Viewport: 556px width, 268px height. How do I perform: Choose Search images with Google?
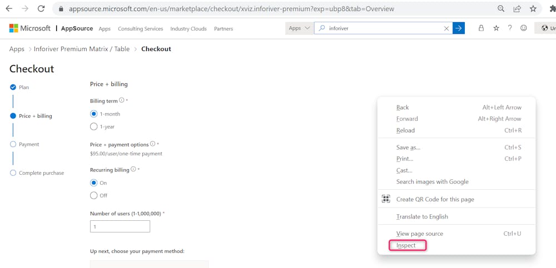(456, 181)
